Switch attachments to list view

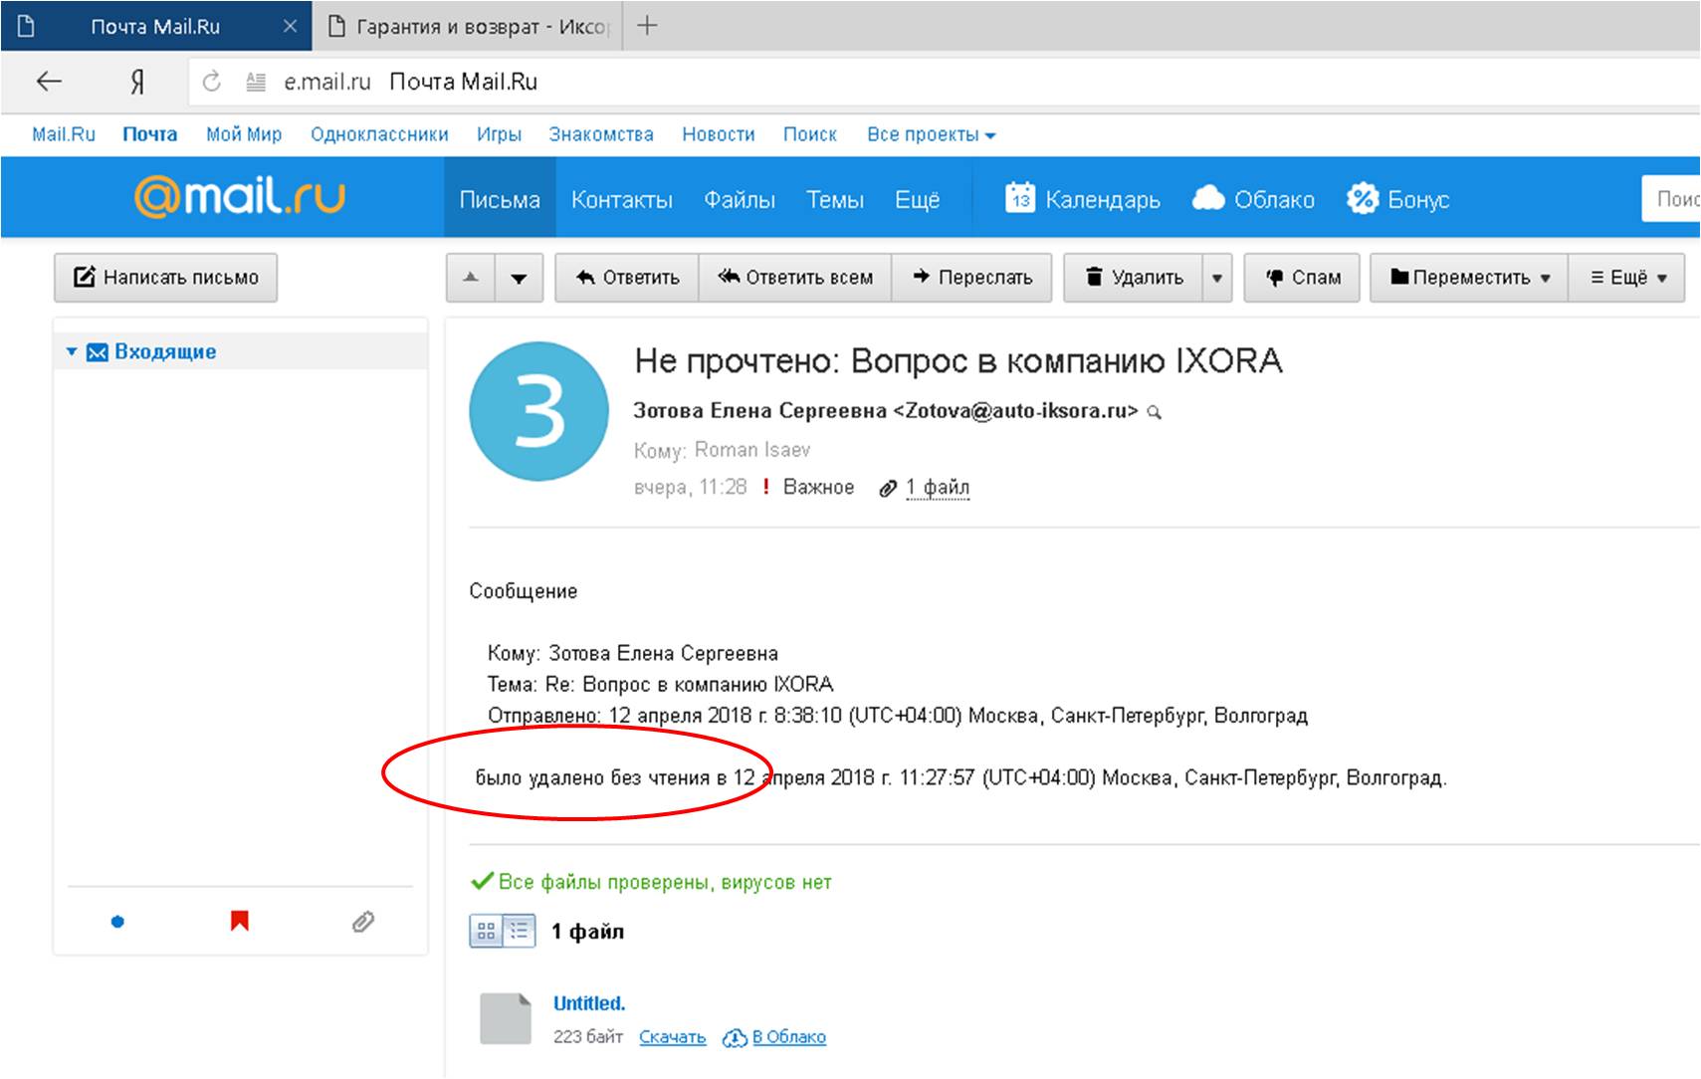519,931
